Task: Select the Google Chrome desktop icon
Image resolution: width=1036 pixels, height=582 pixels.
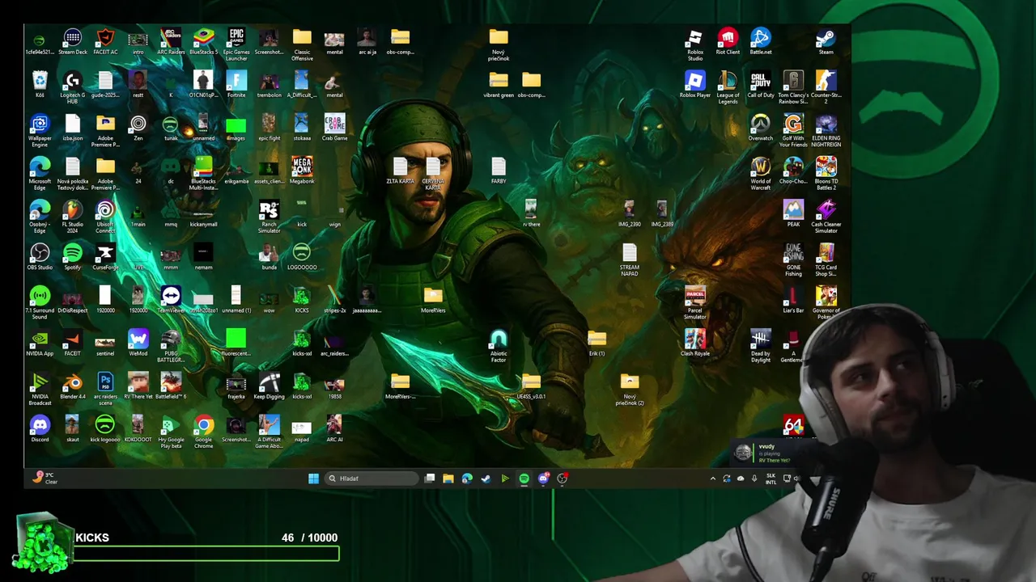Action: coord(203,432)
